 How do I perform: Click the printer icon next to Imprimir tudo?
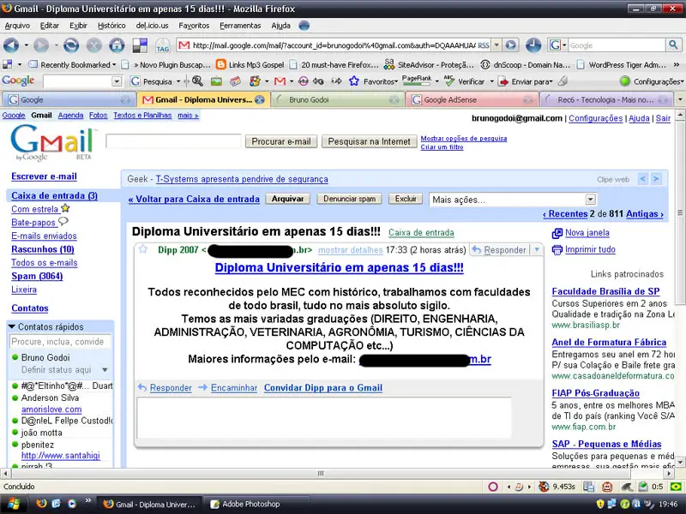click(x=557, y=250)
